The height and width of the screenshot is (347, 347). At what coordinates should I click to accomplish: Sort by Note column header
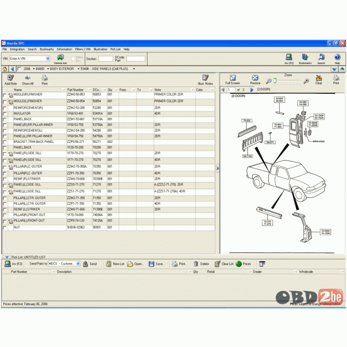[157, 89]
